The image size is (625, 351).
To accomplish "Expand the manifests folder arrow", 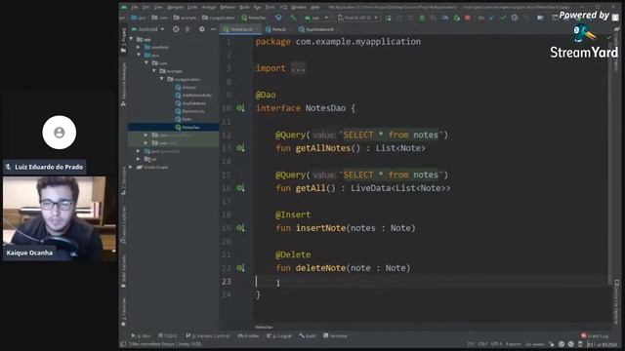I will point(139,47).
